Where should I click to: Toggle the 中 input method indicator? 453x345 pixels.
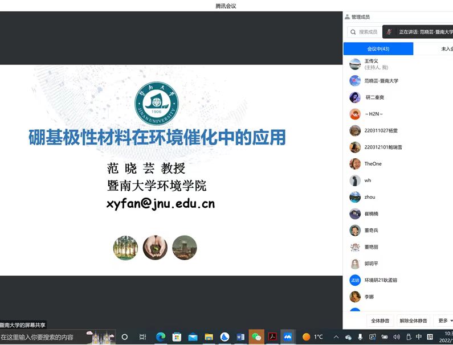point(419,336)
